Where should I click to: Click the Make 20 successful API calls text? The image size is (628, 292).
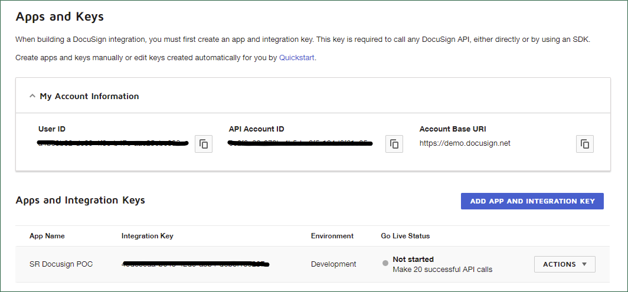(x=442, y=270)
